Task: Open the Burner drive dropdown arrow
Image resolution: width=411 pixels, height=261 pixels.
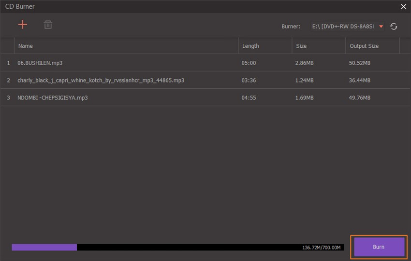Action: coord(381,27)
